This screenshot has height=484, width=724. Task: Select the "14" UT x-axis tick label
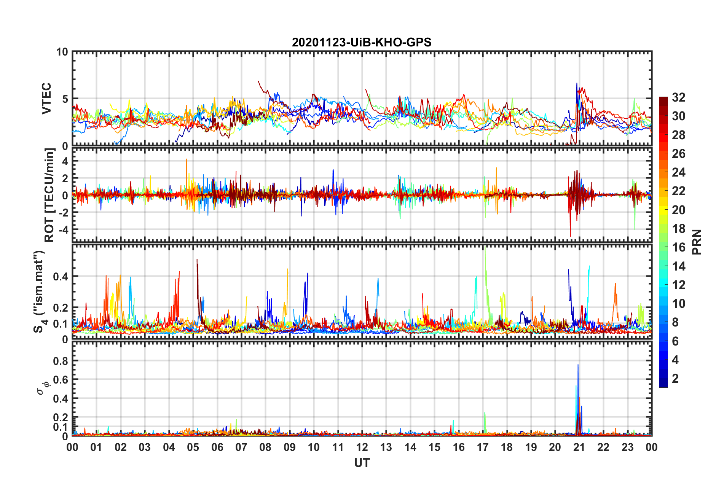click(x=410, y=447)
